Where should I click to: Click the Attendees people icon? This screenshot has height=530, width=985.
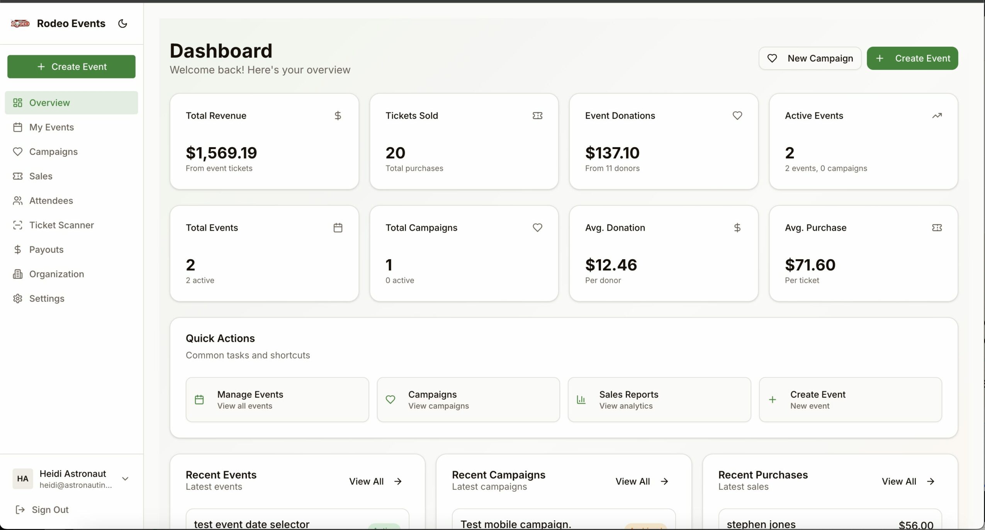pos(17,200)
